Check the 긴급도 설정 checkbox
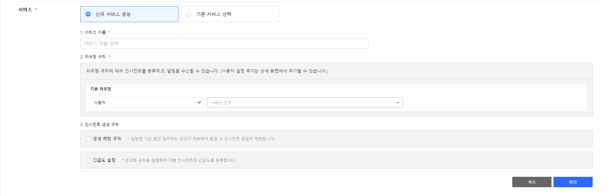This screenshot has width=609, height=196. 89,160
